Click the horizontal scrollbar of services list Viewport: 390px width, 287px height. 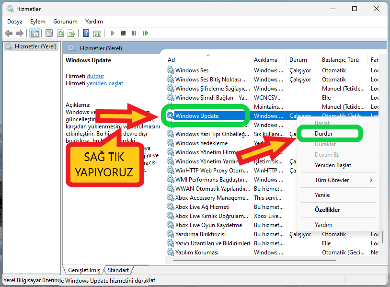tap(254, 260)
